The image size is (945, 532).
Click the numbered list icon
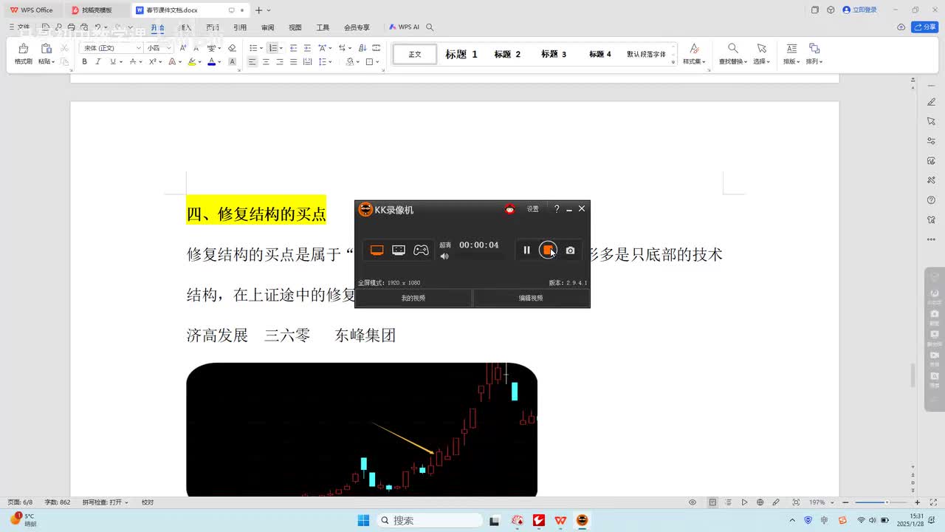coord(272,48)
